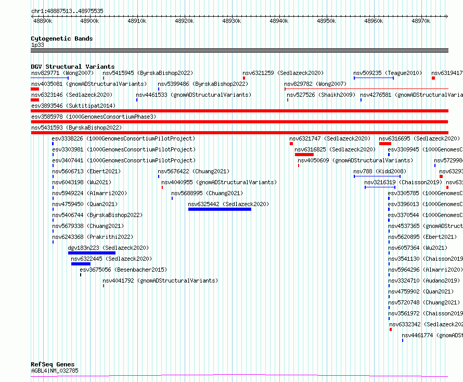The height and width of the screenshot is (382, 463).
Task: Click nsv3324710 (Audano2019) label
Action: (424, 281)
